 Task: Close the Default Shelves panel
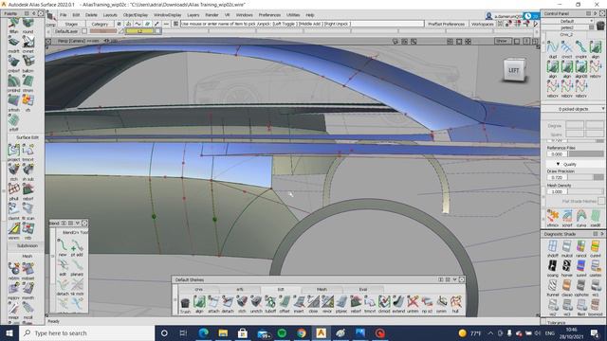[x=462, y=279]
